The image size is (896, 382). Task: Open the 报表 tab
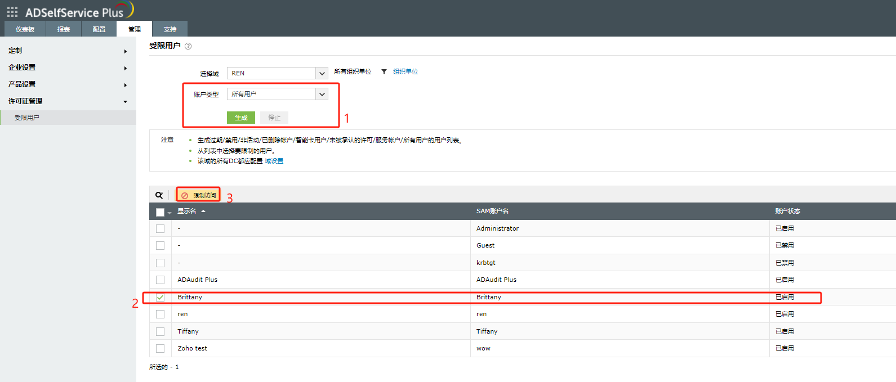pyautogui.click(x=64, y=29)
